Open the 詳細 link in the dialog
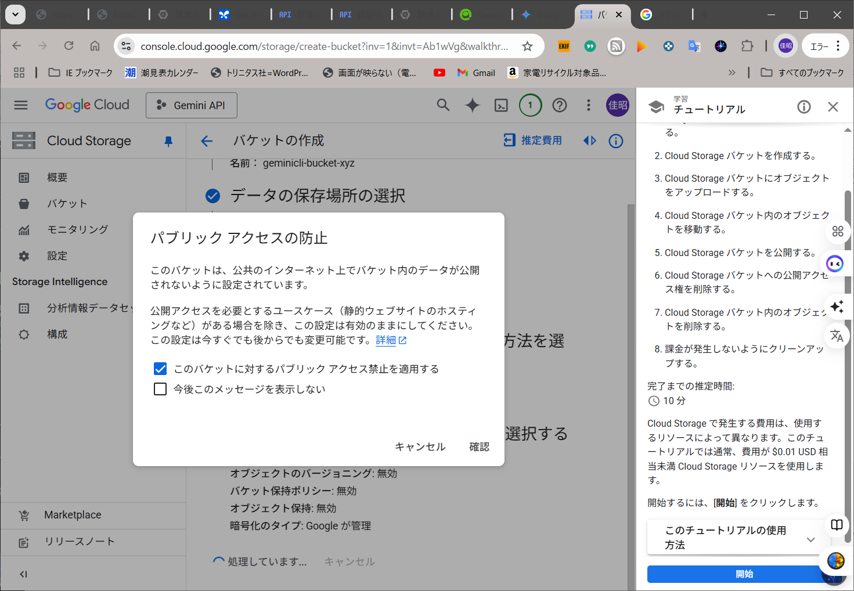The image size is (854, 591). [x=386, y=340]
